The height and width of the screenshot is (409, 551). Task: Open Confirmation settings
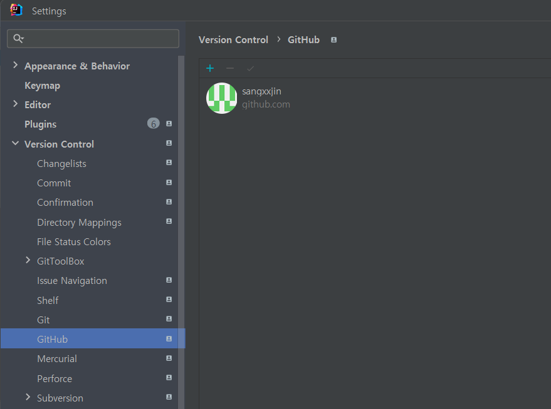coord(65,203)
